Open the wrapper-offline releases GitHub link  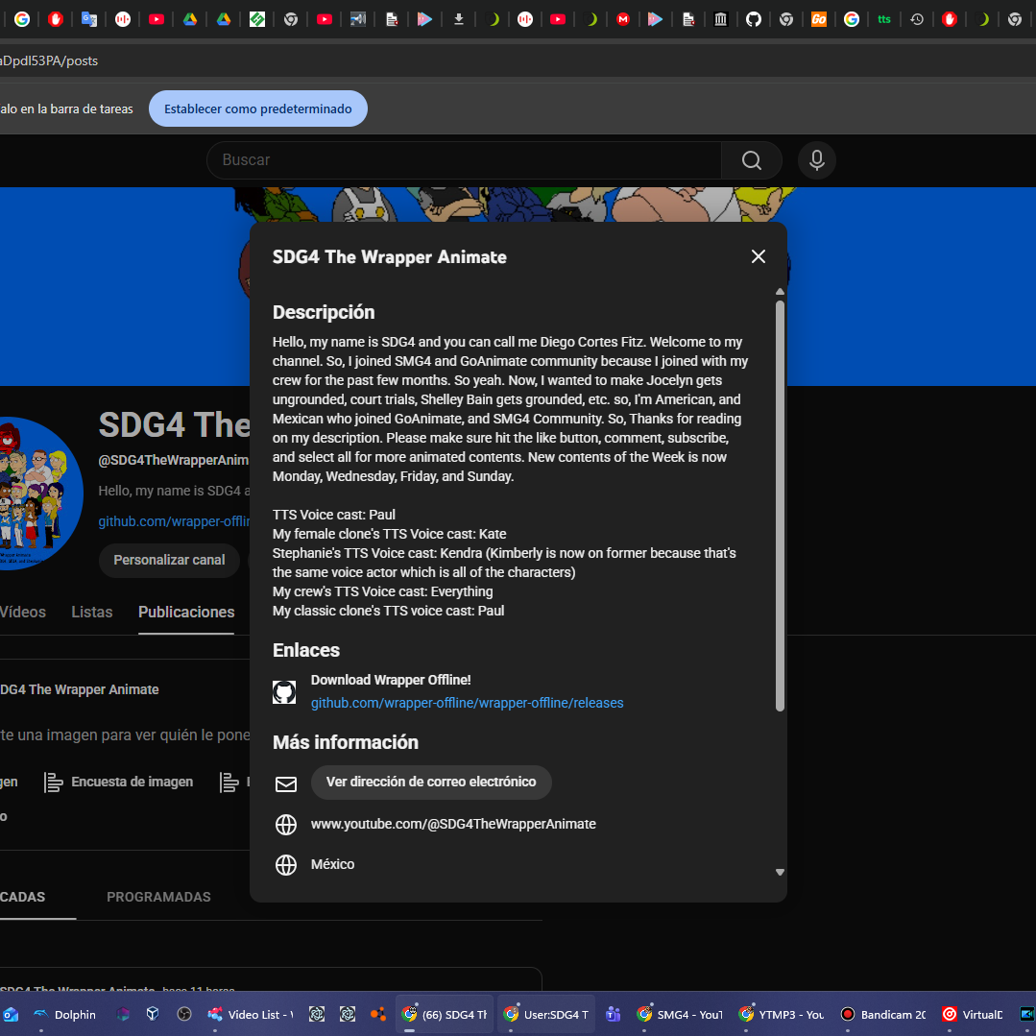click(468, 703)
